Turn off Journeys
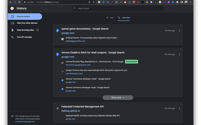The image size is (201, 125). 24,37
